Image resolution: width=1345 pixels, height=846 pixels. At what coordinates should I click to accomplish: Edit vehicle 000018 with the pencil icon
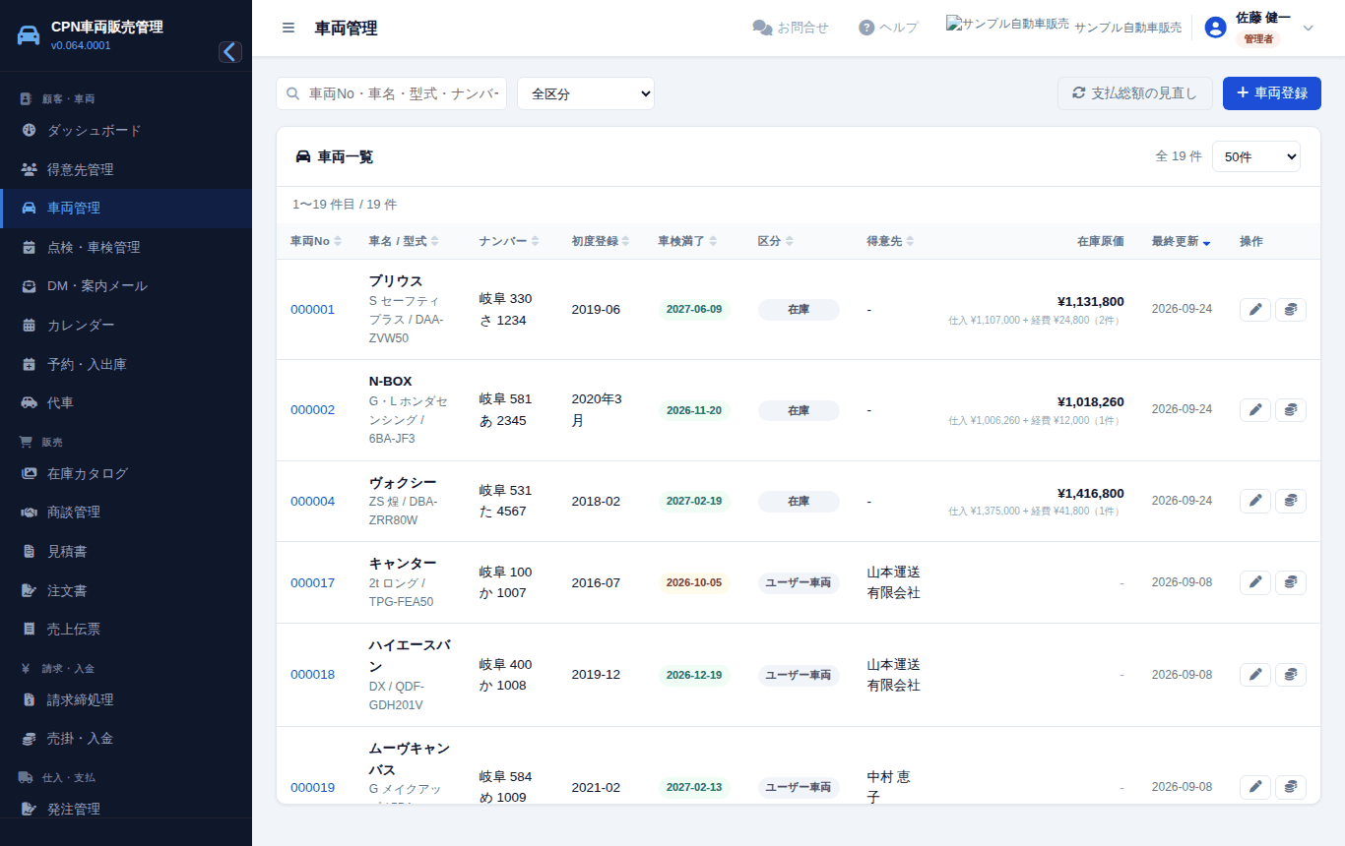pyautogui.click(x=1254, y=675)
